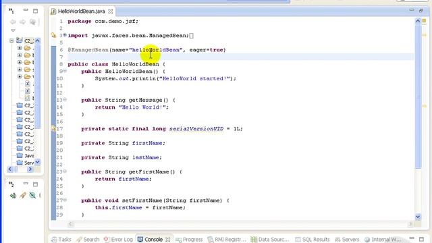Minimize the editor area via its top-right icon
Image resolution: width=432 pixels, height=243 pixels.
coord(412,10)
